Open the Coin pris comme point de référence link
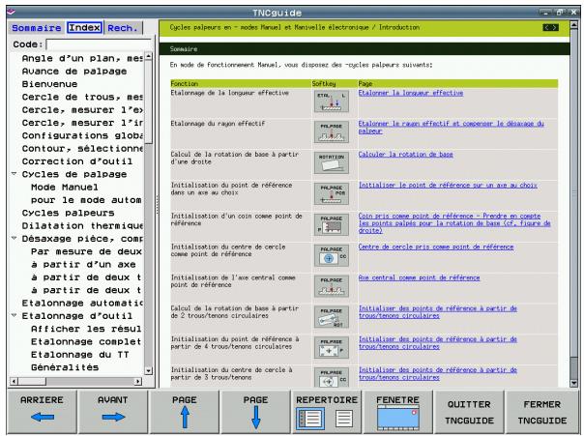Image resolution: width=584 pixels, height=436 pixels. [454, 223]
